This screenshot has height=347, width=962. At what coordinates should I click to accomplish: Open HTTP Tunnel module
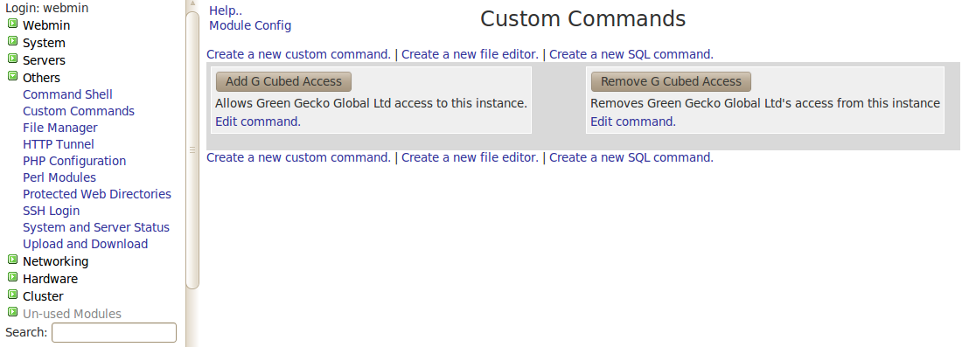(x=59, y=144)
